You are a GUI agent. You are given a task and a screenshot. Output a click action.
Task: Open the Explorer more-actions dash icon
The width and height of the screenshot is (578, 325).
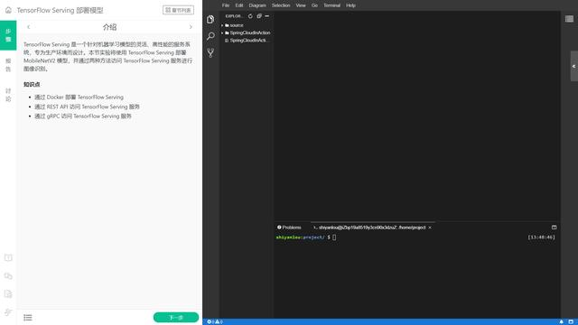coord(267,16)
